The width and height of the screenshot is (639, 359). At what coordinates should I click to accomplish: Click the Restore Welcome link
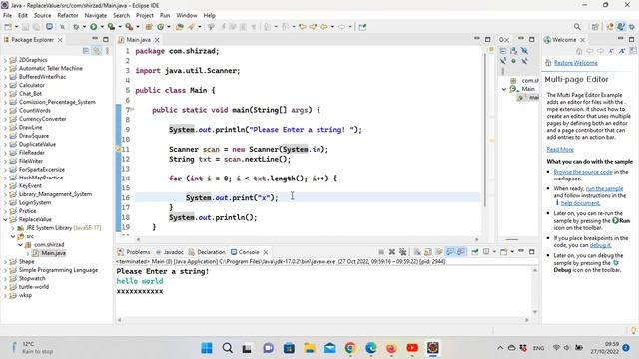(575, 63)
